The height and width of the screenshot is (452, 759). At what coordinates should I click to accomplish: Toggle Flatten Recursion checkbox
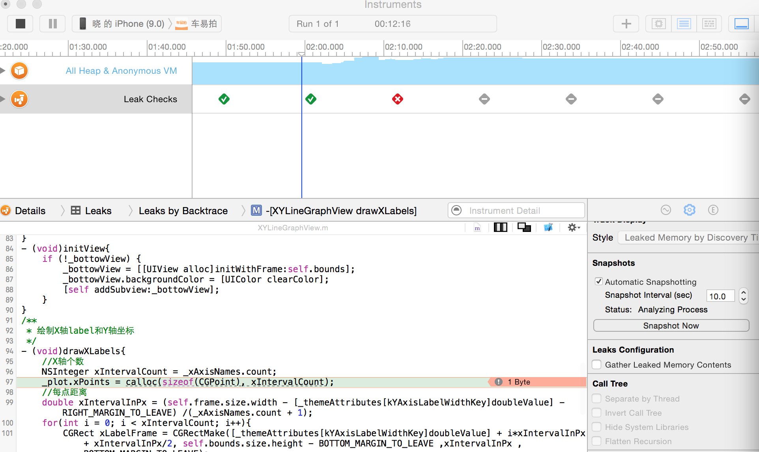[597, 441]
